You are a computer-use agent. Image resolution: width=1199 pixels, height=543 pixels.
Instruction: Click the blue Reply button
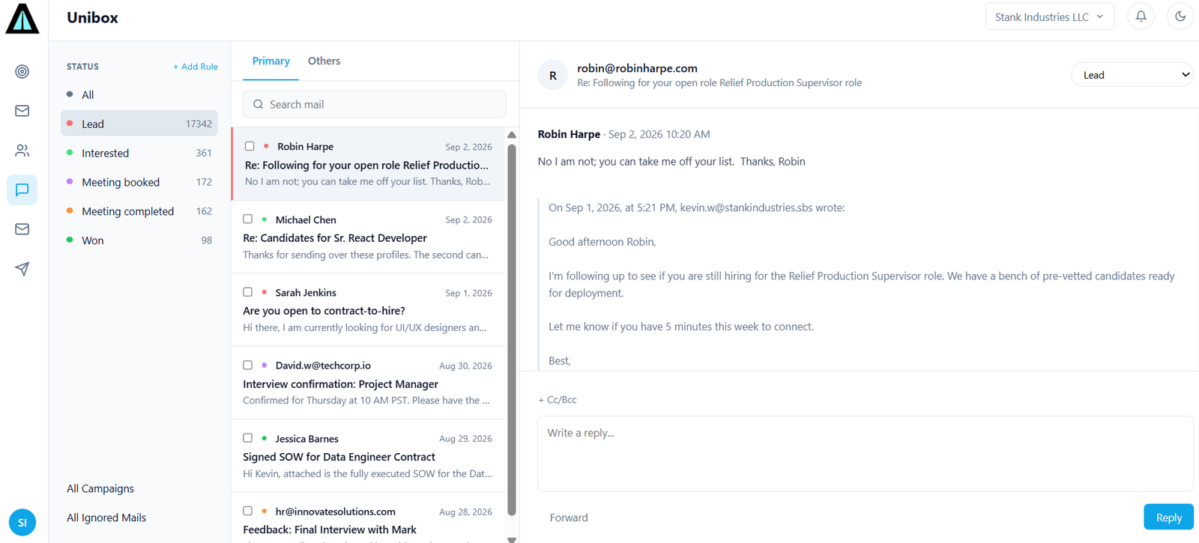click(x=1168, y=518)
